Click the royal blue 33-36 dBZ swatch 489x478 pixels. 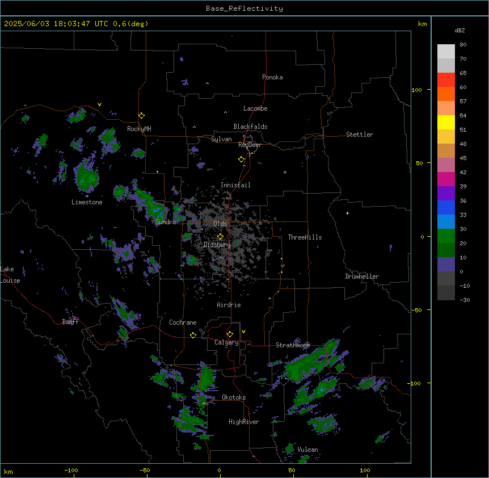pos(446,207)
